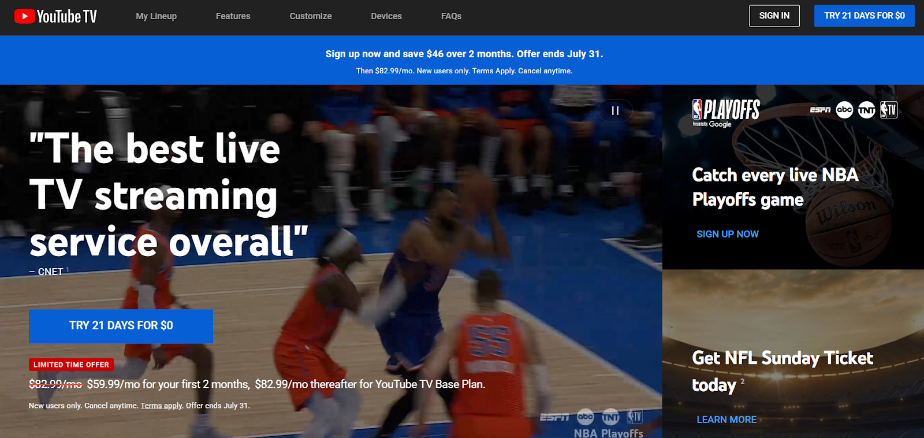Click the NBA TV logo in Playoffs card
924x438 pixels.
point(889,110)
